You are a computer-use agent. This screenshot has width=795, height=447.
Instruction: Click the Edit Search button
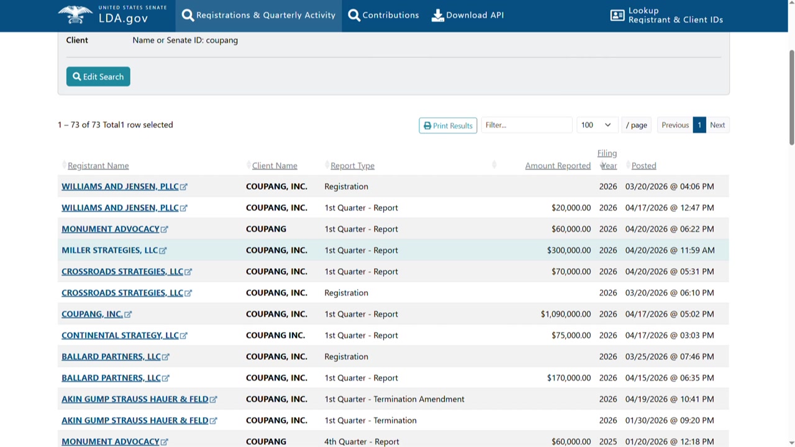98,76
